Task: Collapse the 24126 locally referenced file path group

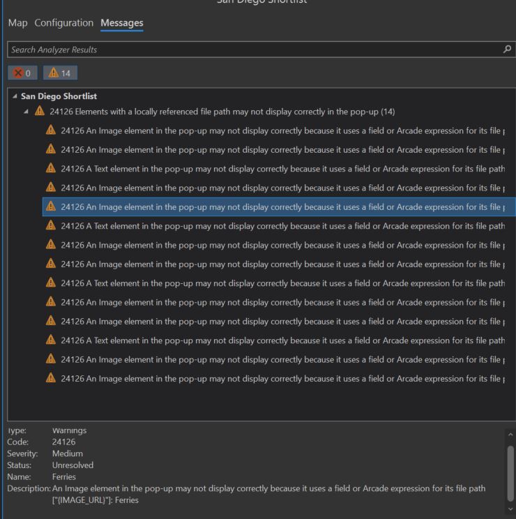Action: click(x=26, y=112)
